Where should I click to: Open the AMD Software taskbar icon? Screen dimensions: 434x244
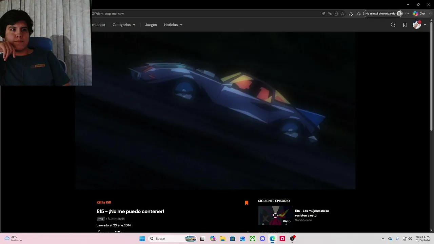[282, 239]
